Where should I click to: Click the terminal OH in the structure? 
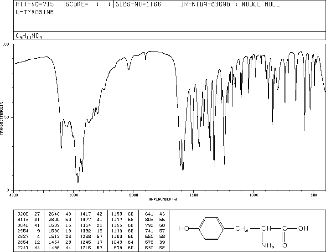pyautogui.click(x=303, y=228)
